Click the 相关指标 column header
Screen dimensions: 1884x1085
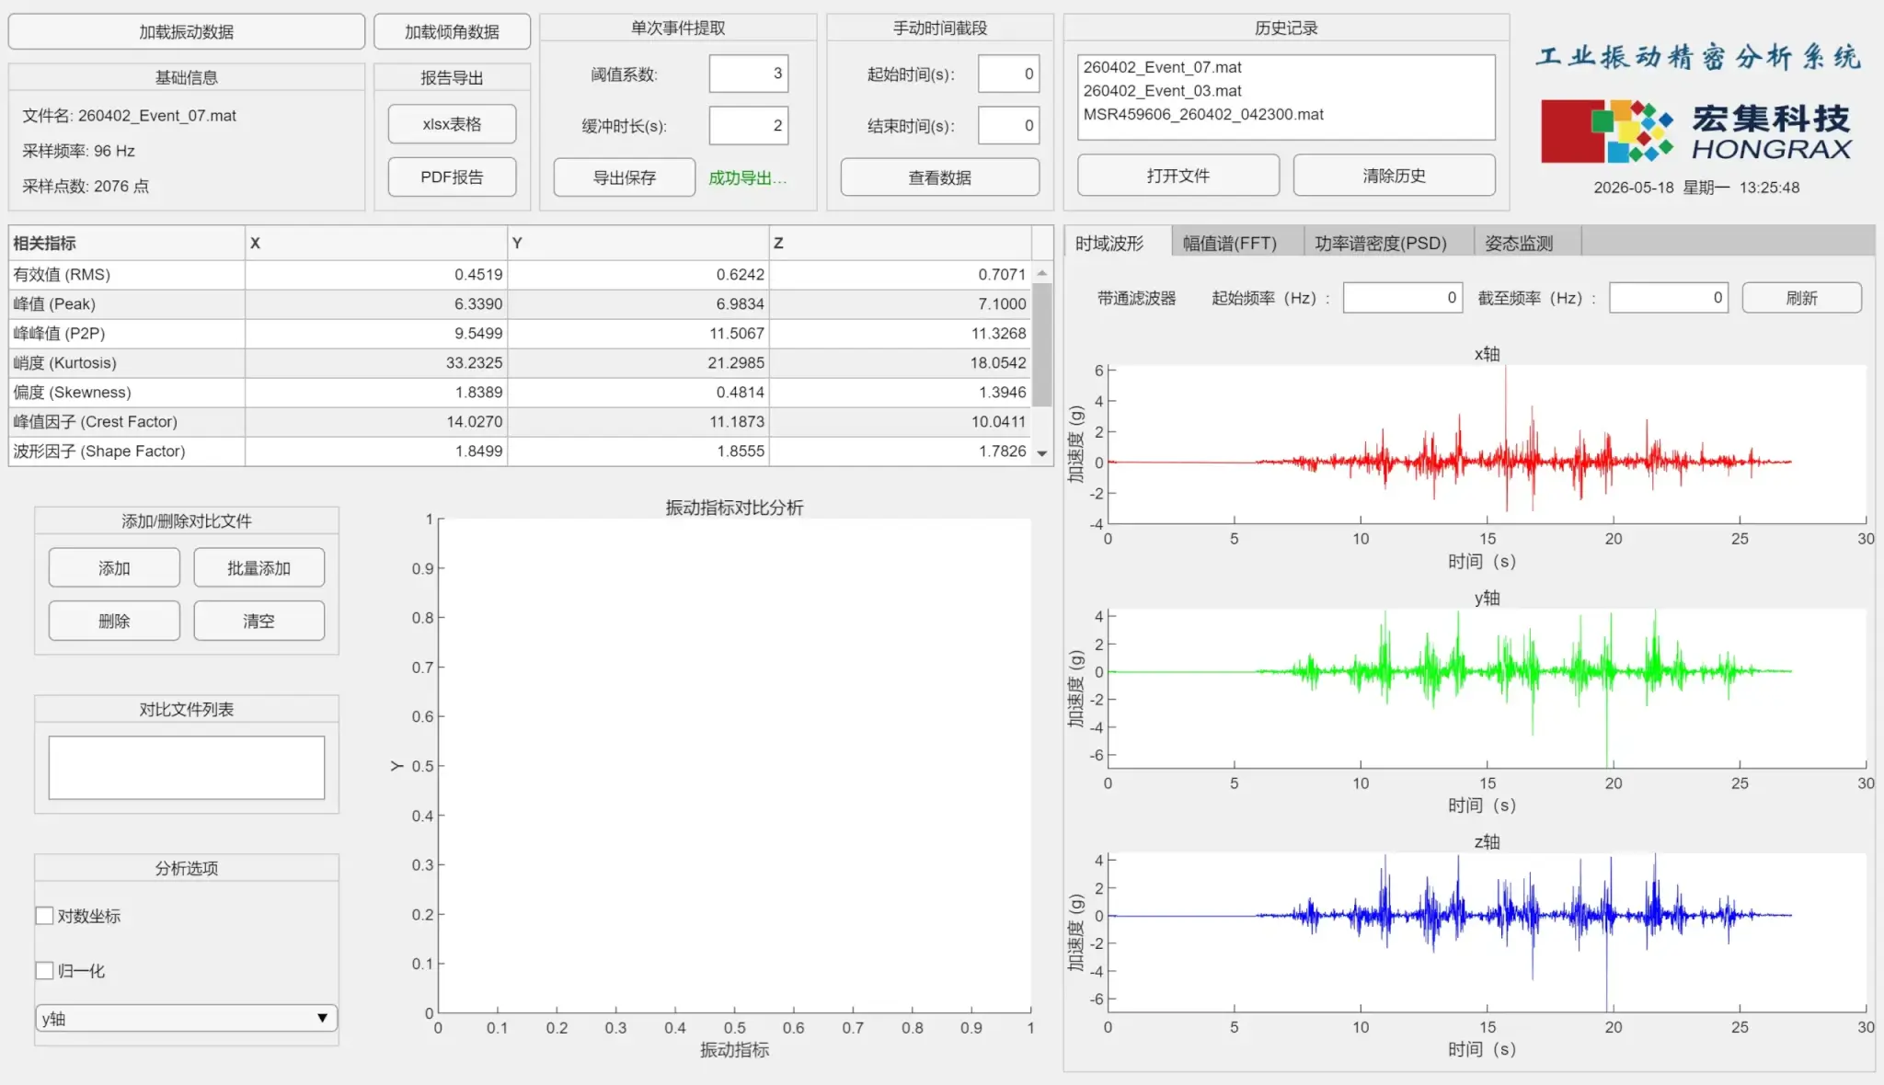point(127,243)
